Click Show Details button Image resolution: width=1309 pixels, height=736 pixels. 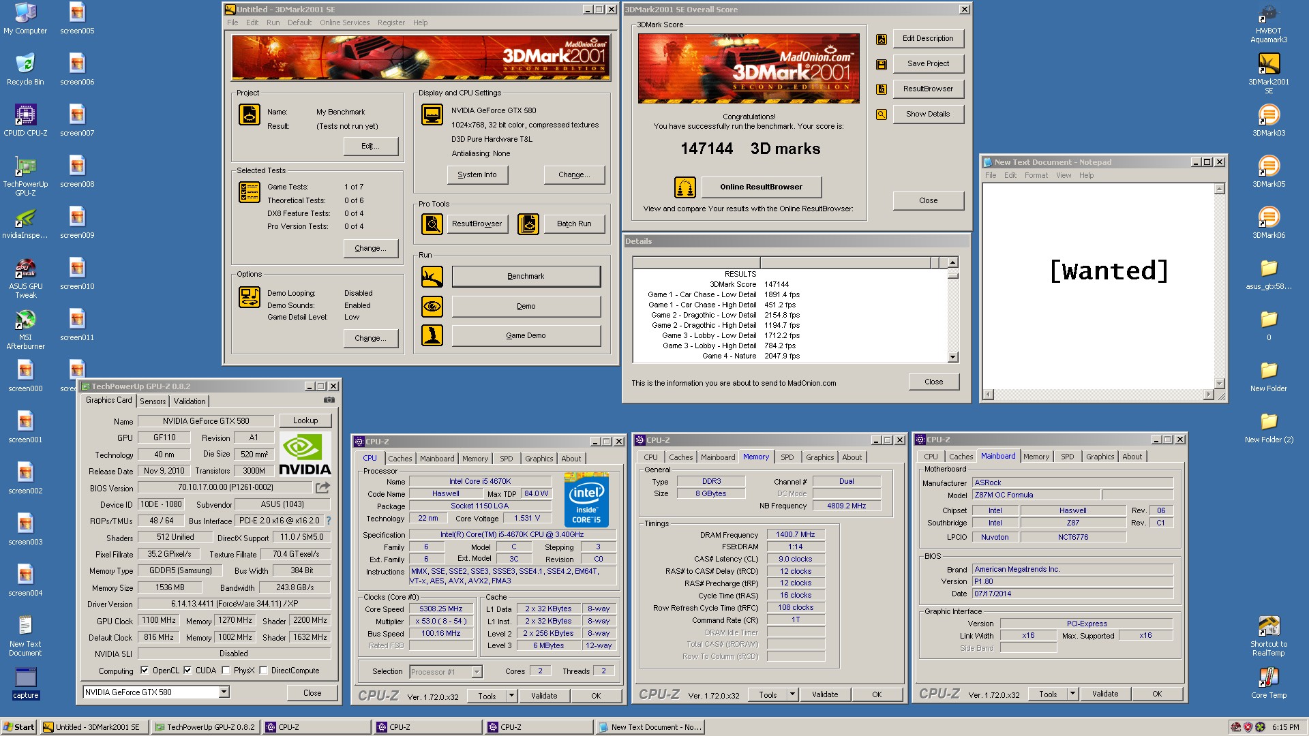tap(928, 114)
